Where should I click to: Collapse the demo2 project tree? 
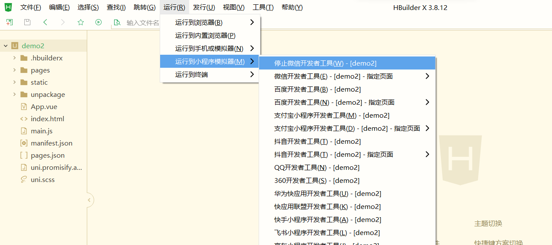click(x=6, y=46)
